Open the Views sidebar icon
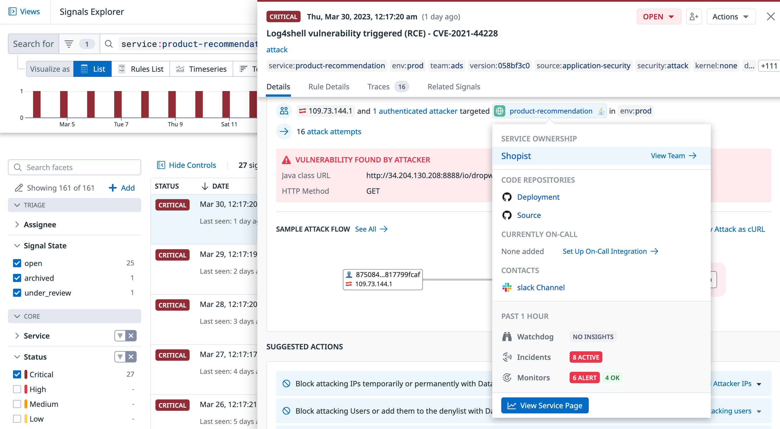780x429 pixels. click(13, 11)
